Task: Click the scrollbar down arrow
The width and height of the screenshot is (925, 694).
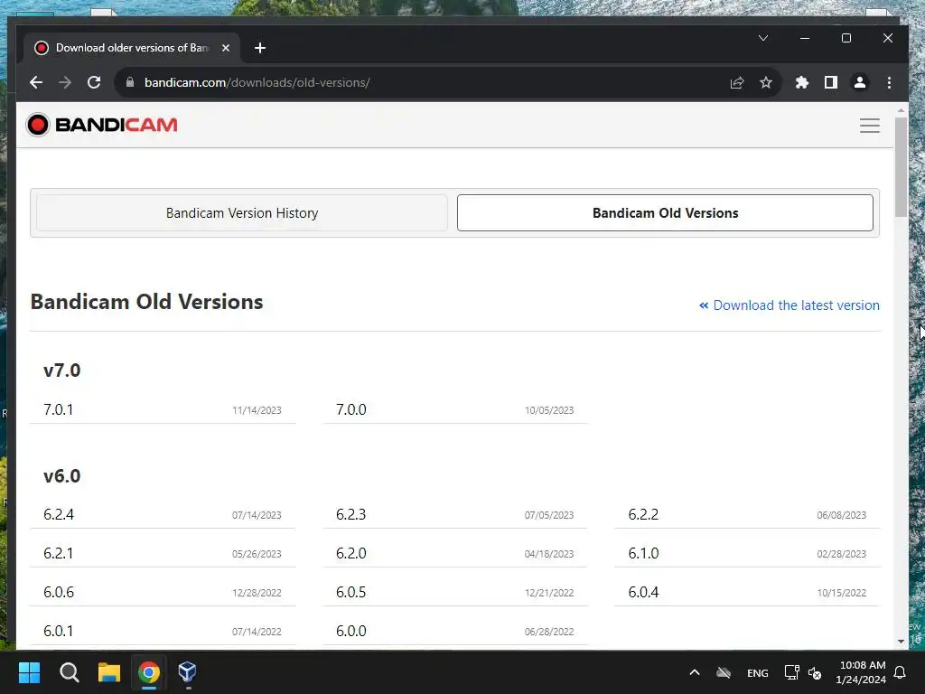Action: 901,642
